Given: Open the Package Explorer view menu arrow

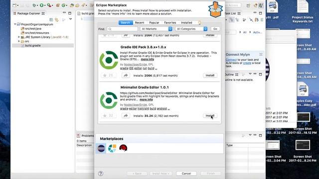Looking at the screenshot, I should click(70, 19).
